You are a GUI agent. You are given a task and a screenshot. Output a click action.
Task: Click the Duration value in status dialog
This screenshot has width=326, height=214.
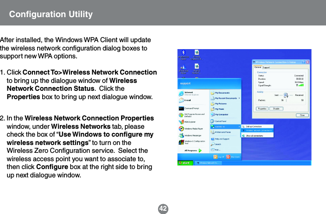(300, 79)
